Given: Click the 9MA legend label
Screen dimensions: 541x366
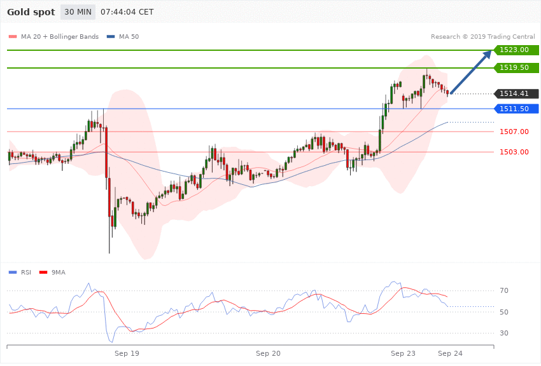Looking at the screenshot, I should (59, 273).
